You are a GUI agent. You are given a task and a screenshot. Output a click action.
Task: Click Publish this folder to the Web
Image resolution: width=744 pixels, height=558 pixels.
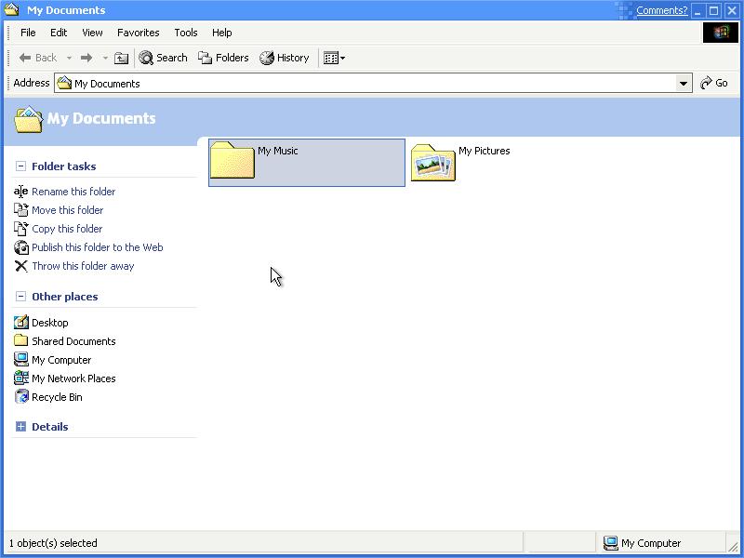(x=97, y=247)
